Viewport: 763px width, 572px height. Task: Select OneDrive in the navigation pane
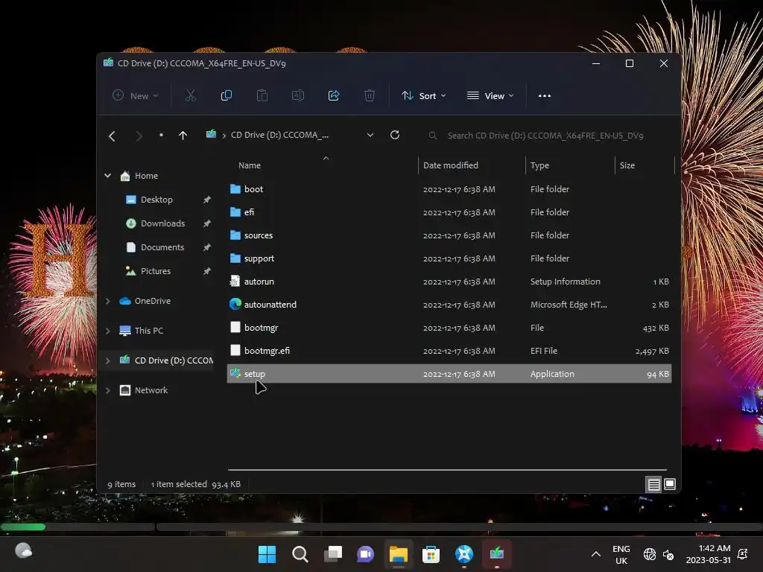click(x=152, y=301)
